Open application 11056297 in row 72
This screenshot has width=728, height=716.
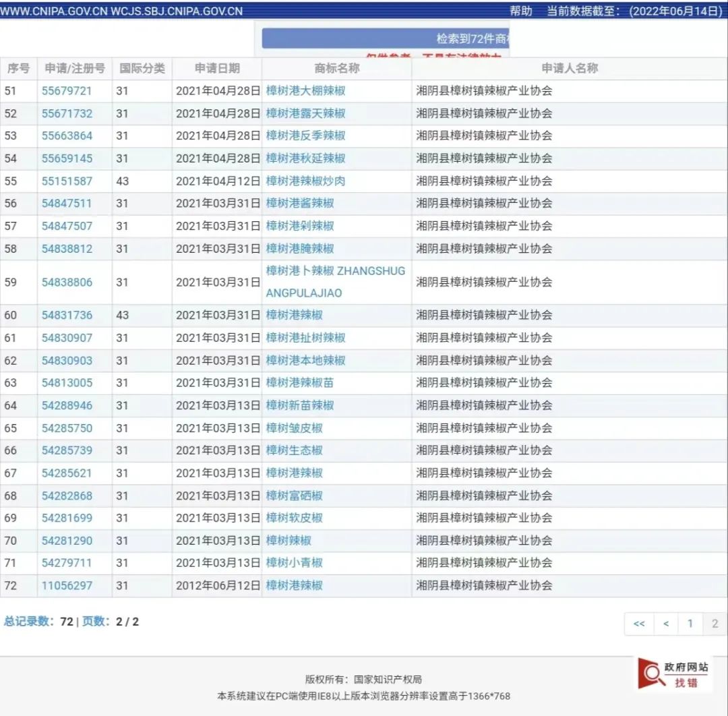68,585
